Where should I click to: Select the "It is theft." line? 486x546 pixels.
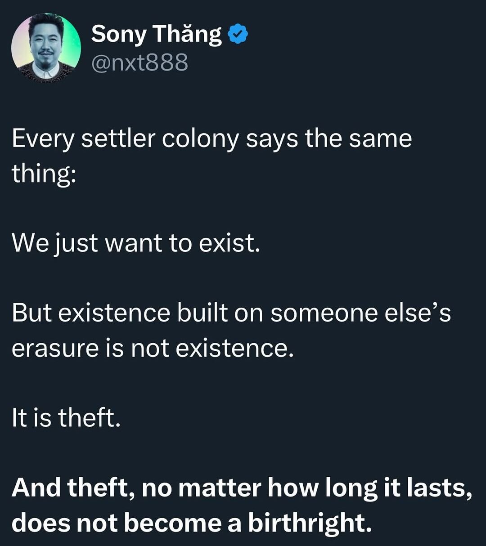tap(66, 418)
